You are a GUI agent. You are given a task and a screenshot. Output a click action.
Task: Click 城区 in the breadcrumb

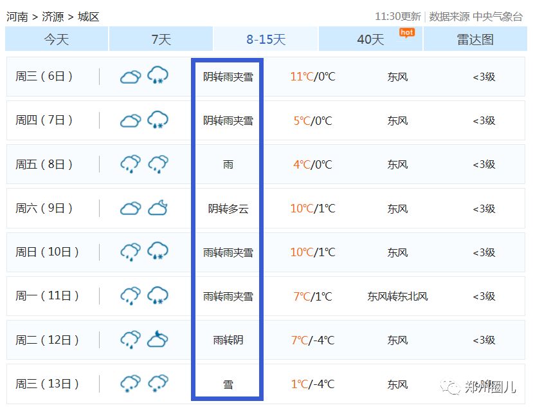click(x=89, y=17)
